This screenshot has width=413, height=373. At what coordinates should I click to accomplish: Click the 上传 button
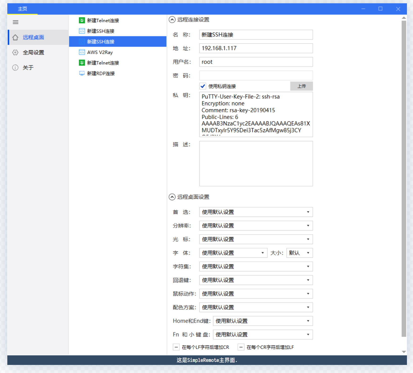point(301,86)
